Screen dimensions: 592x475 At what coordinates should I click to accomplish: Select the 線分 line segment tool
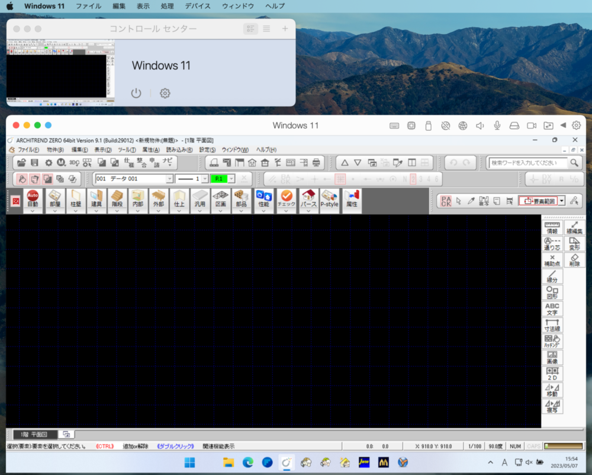pyautogui.click(x=552, y=277)
